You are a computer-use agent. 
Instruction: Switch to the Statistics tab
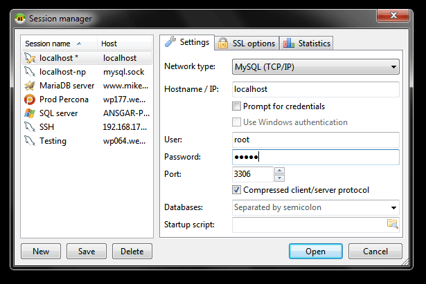point(307,43)
